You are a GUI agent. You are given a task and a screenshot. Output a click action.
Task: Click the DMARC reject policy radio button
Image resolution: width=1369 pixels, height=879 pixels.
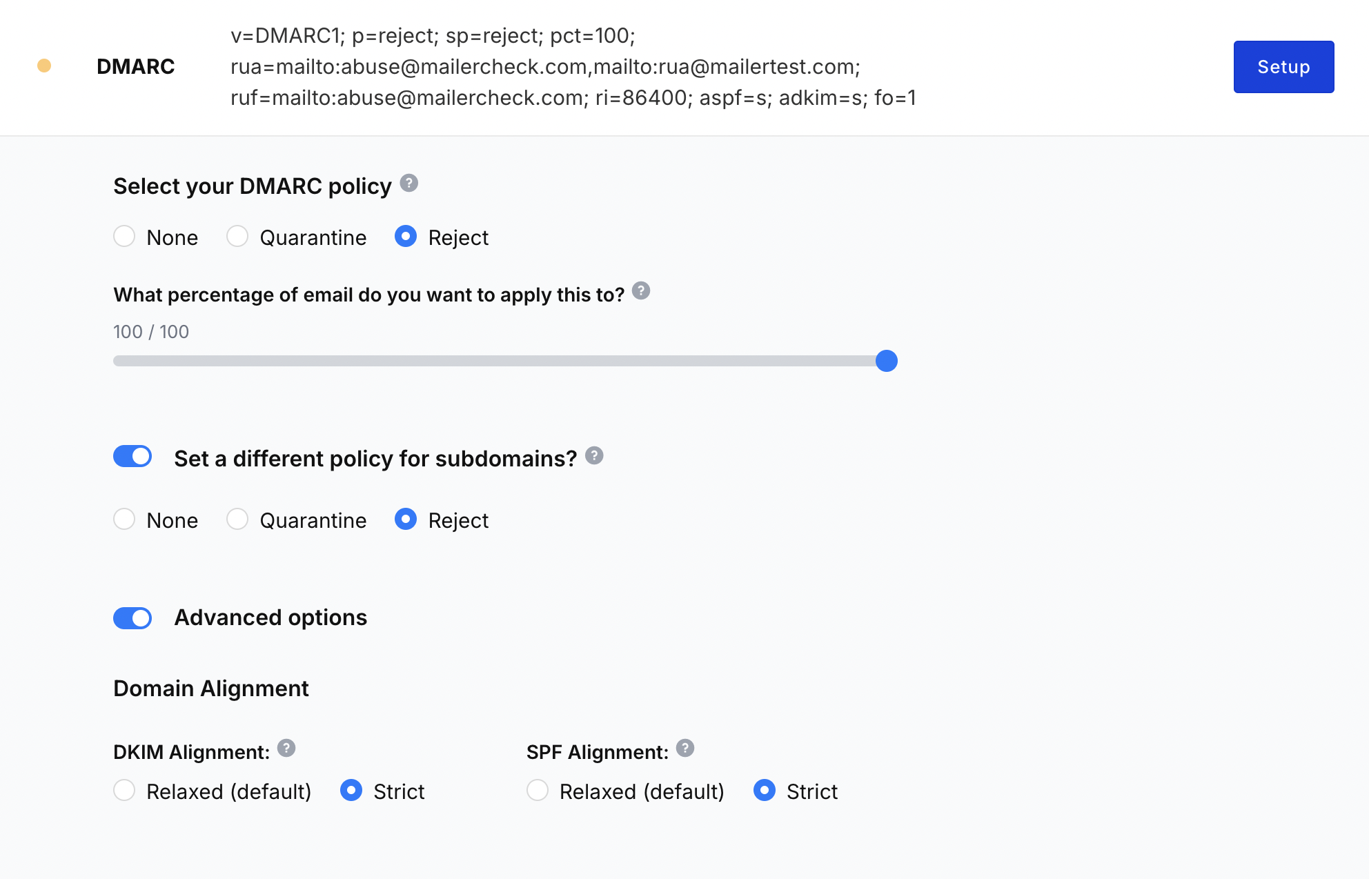coord(405,237)
